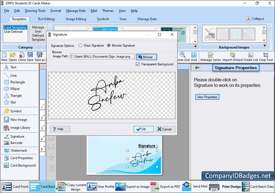Select the first background image thumbnail
Viewport: 275px width, 193px height.
pyautogui.click(x=210, y=34)
